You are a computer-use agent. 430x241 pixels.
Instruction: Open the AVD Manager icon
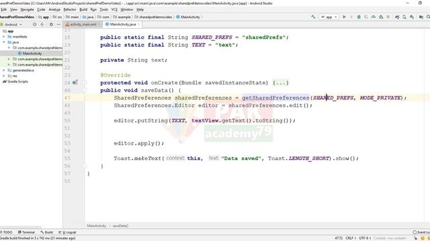tap(404, 17)
